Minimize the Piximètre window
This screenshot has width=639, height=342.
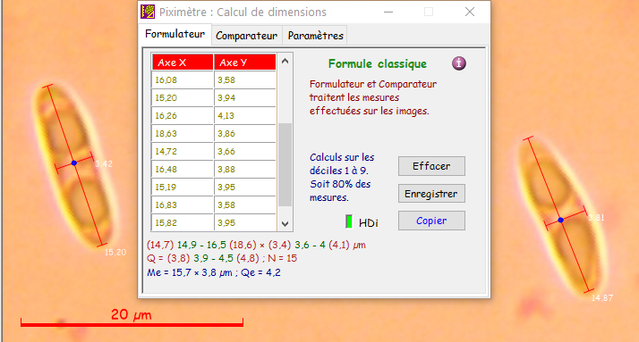pyautogui.click(x=388, y=13)
